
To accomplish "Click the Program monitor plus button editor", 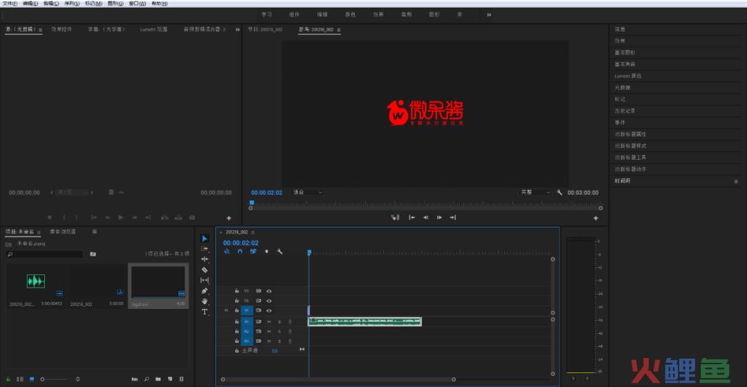I will (596, 218).
